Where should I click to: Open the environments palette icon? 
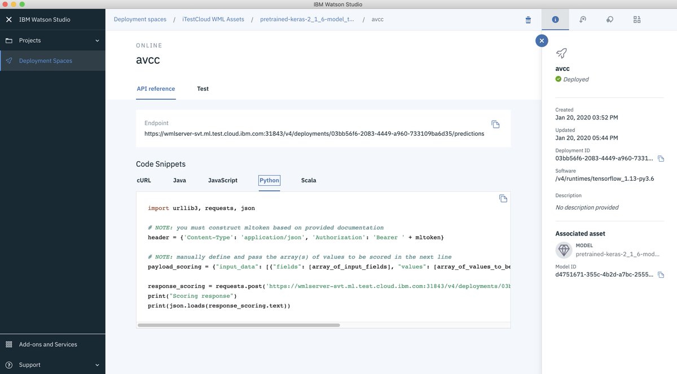pos(610,20)
